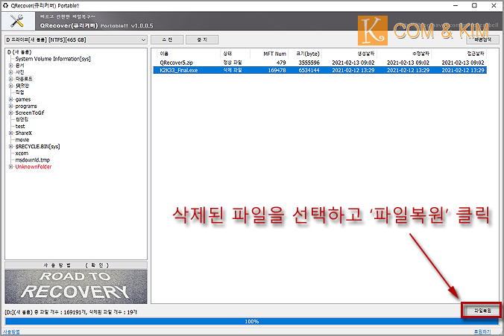Sort by 생성날짜 (created date) column header
The image size is (504, 336).
350,54
